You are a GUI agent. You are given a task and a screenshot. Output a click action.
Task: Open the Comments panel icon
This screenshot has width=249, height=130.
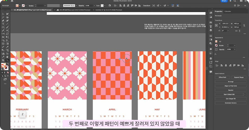point(211,72)
